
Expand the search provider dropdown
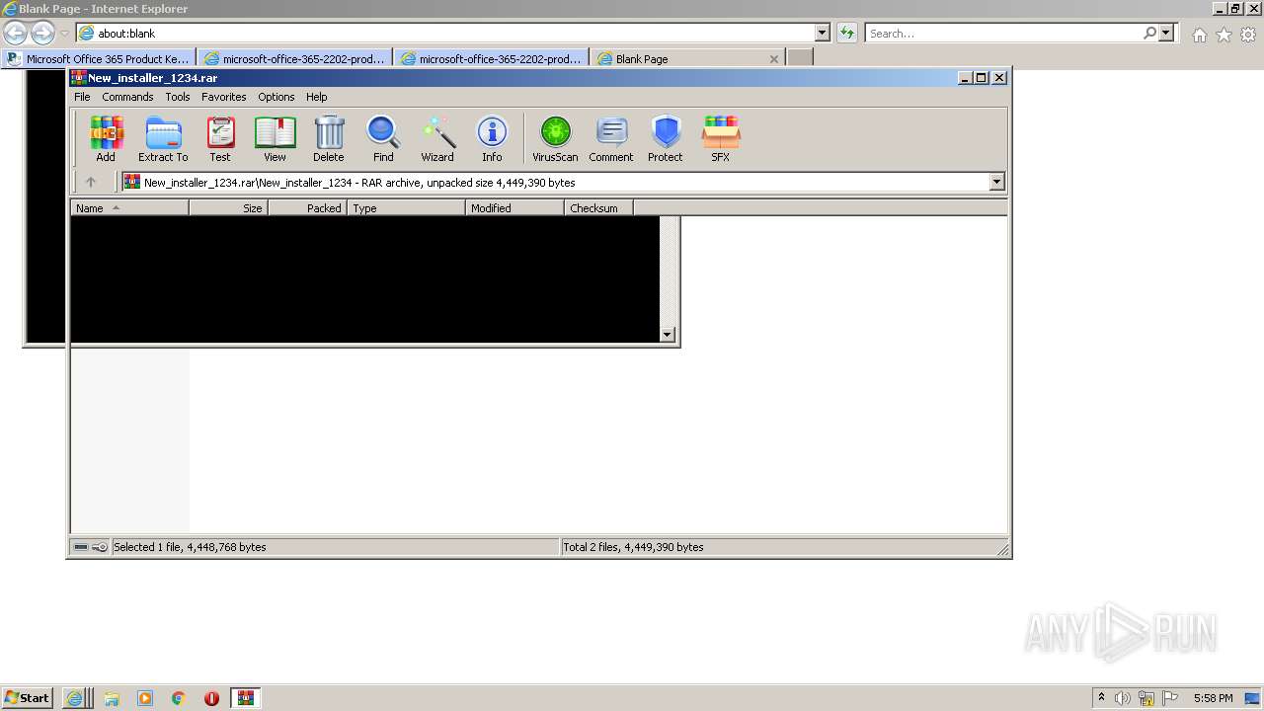click(1166, 34)
